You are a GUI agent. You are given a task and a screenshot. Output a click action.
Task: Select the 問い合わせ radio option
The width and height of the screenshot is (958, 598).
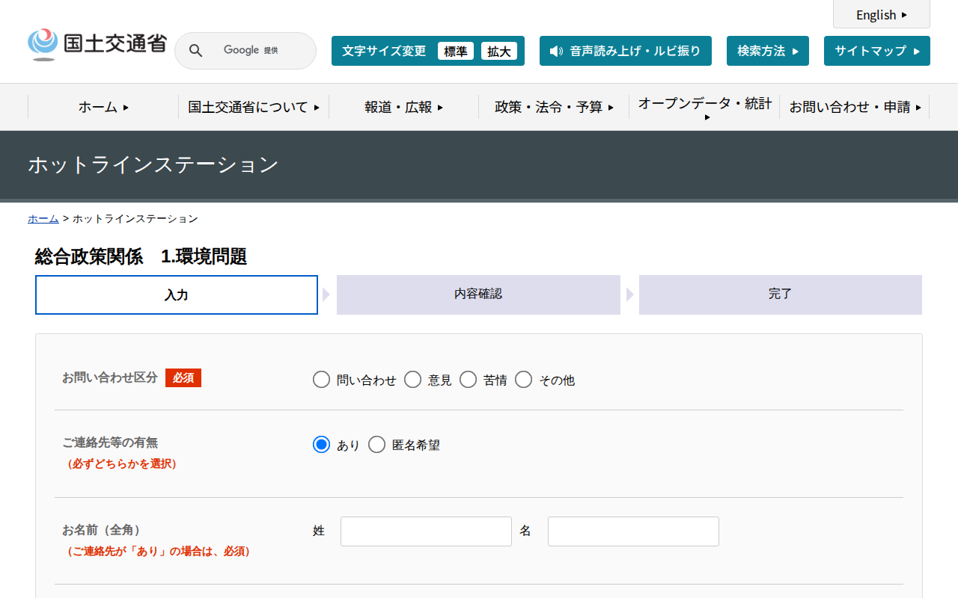coord(322,380)
